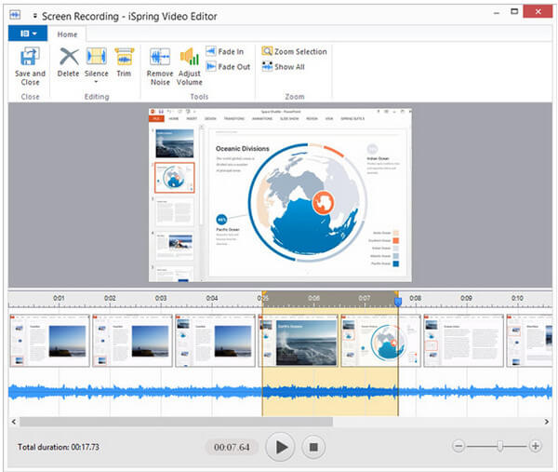The image size is (558, 472).
Task: Apply Silence to the selection
Action: (96, 62)
